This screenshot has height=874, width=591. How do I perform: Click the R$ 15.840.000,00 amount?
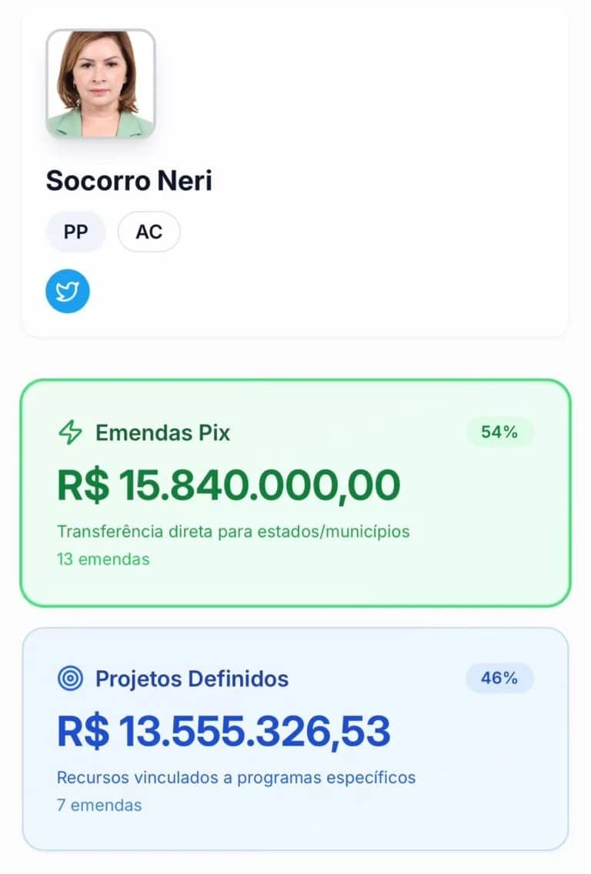click(x=229, y=484)
